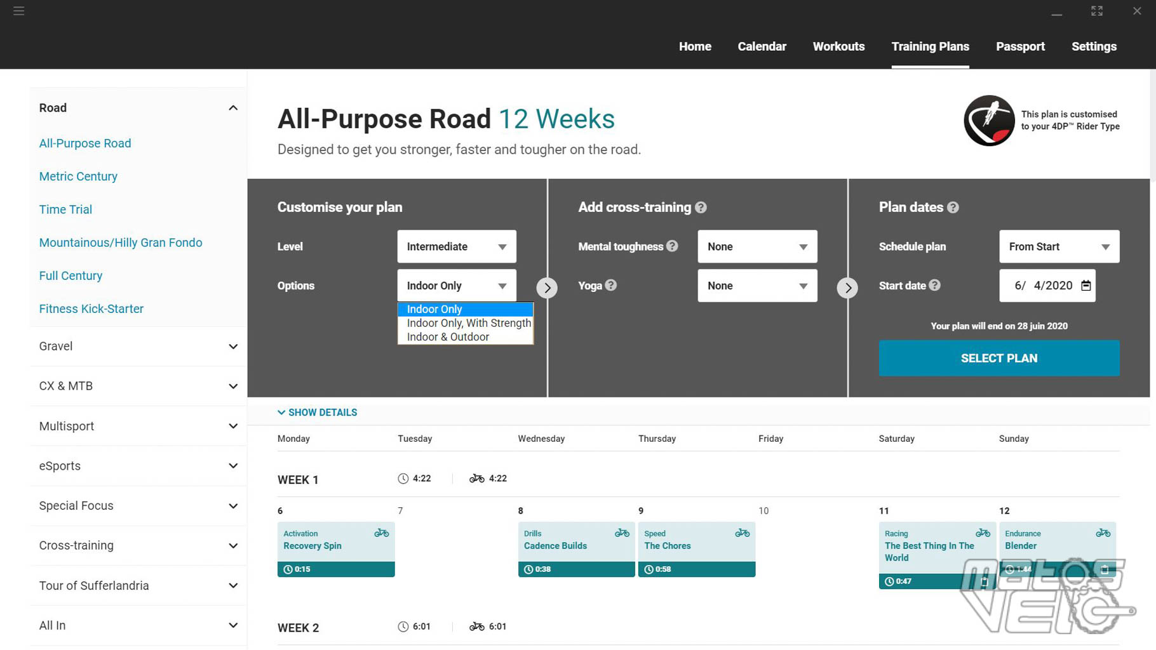1156x650 pixels.
Task: Click the bike icon on Blender card
Action: 1103,533
